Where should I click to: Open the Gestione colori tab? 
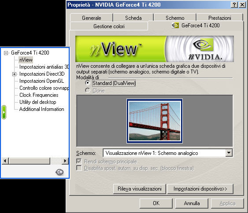109,26
